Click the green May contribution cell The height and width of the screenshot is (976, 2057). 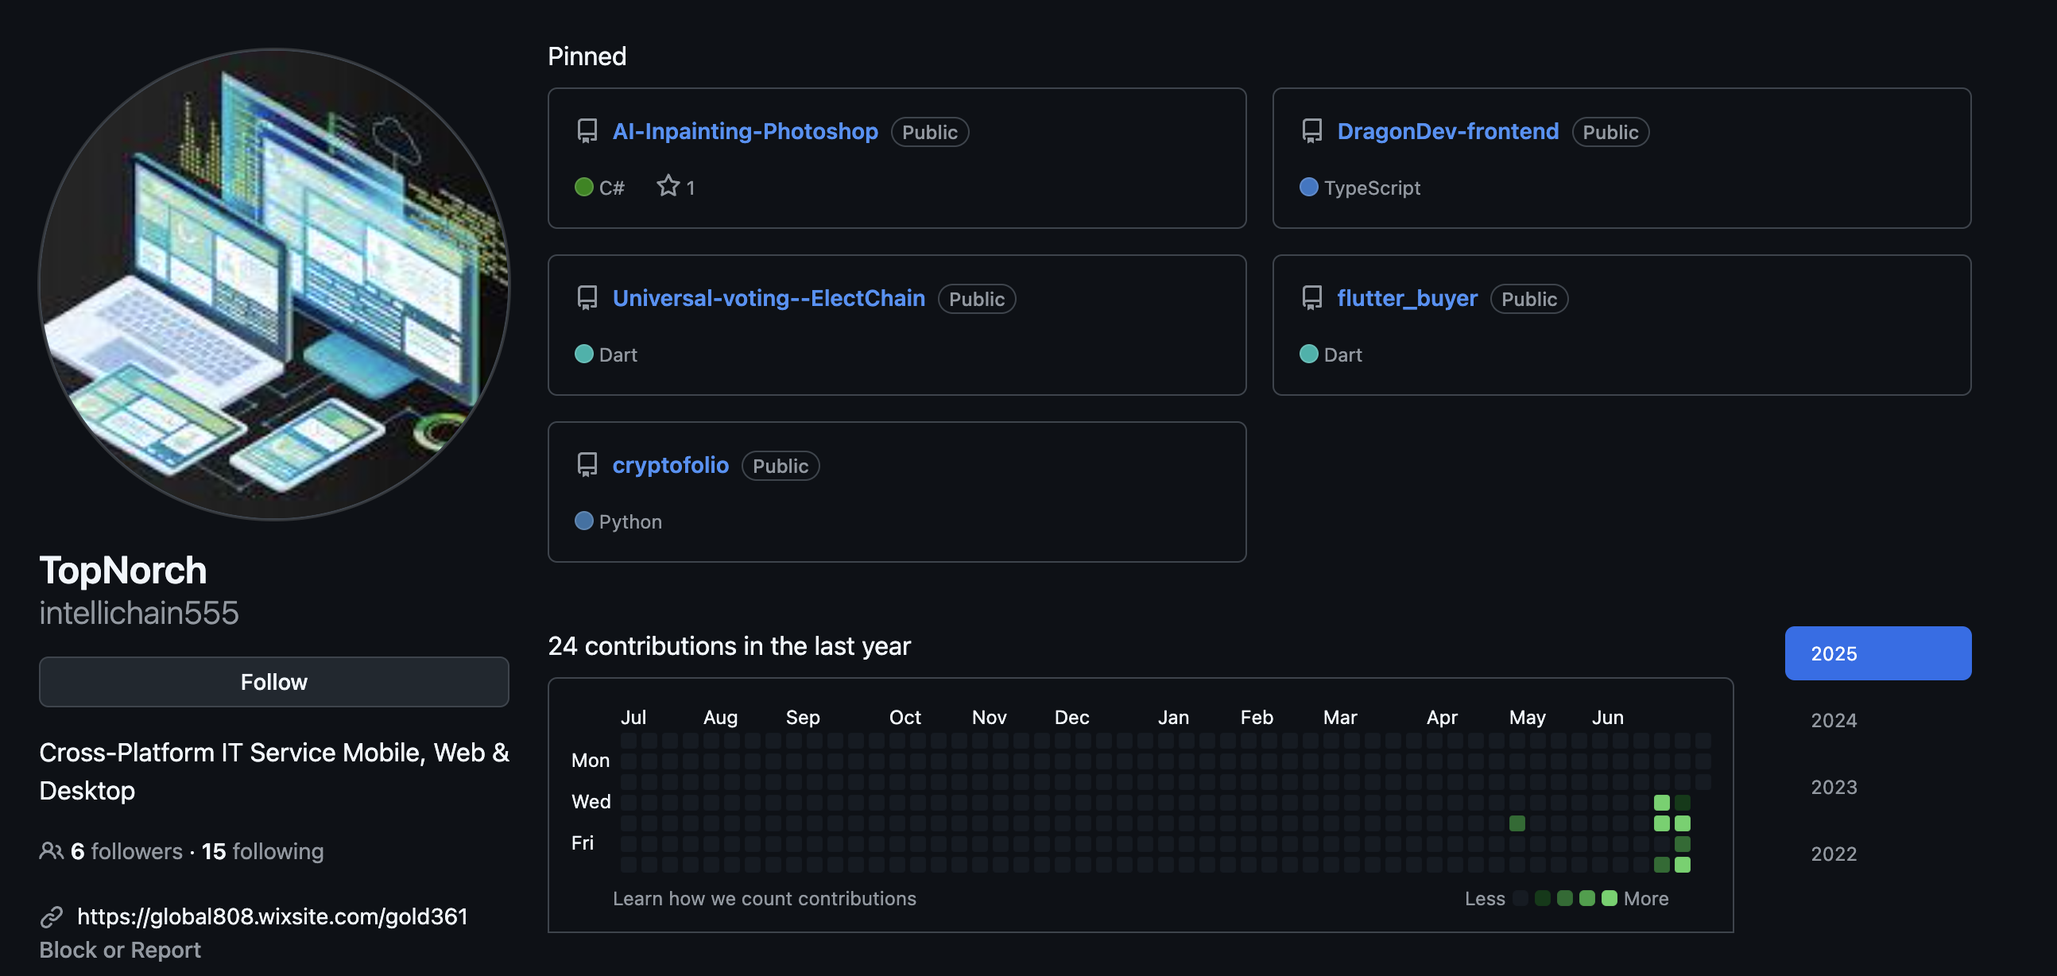pos(1517,823)
